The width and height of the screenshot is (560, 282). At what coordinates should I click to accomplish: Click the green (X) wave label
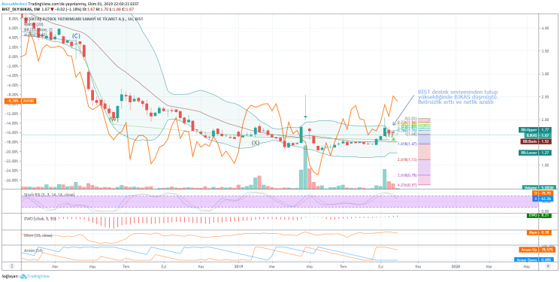tap(256, 142)
